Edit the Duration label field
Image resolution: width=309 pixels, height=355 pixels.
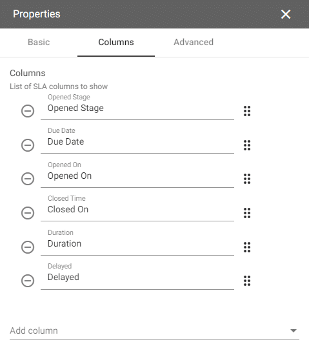pyautogui.click(x=137, y=244)
